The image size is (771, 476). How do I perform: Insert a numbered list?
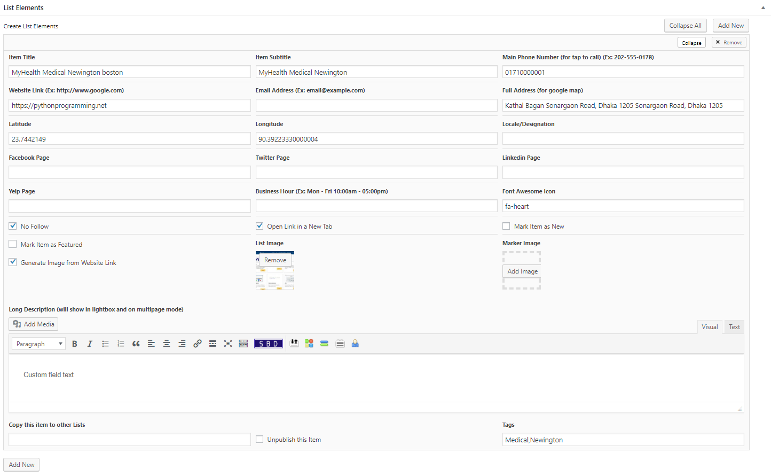[x=121, y=344]
